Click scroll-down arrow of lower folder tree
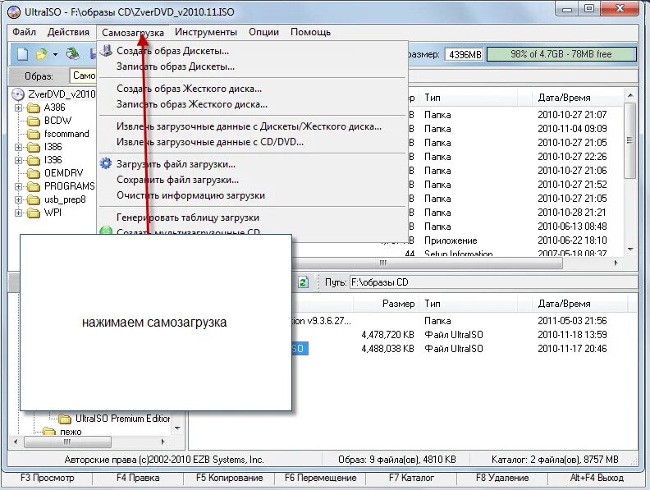 pyautogui.click(x=178, y=428)
